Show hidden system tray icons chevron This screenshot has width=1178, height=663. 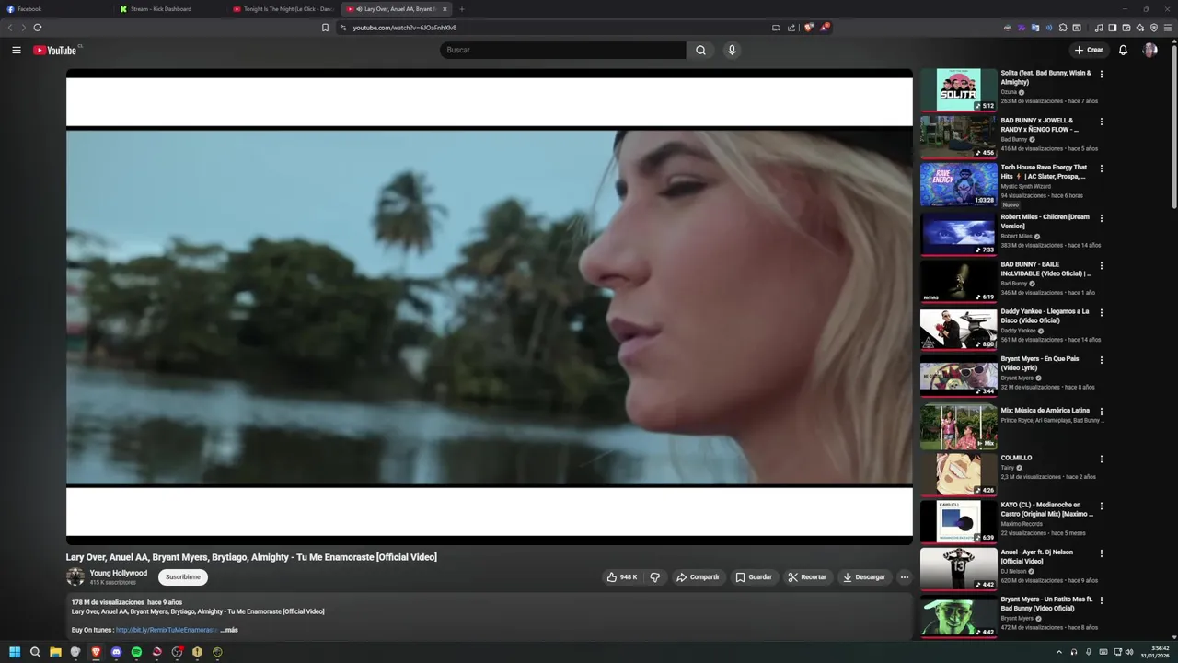point(1058,652)
